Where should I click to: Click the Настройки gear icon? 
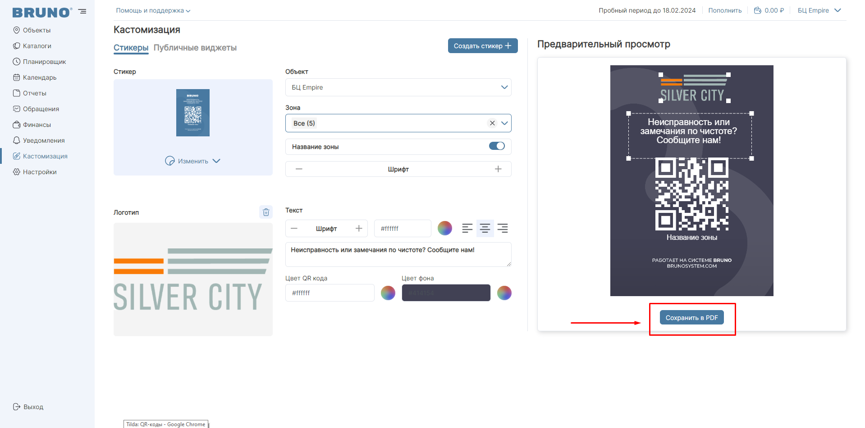tap(17, 172)
